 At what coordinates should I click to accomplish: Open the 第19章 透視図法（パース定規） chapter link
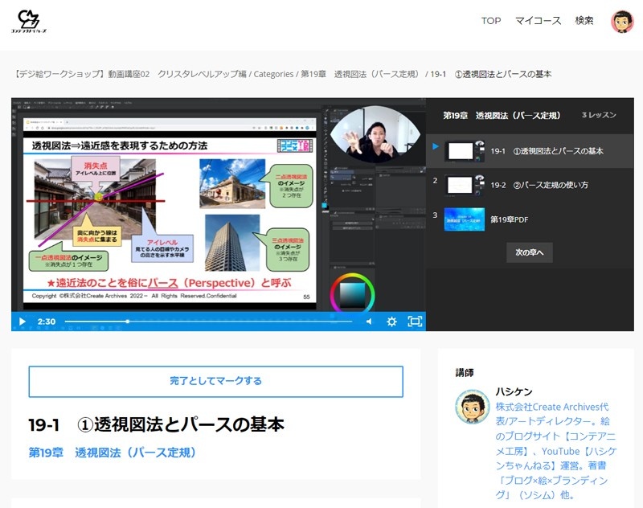112,453
